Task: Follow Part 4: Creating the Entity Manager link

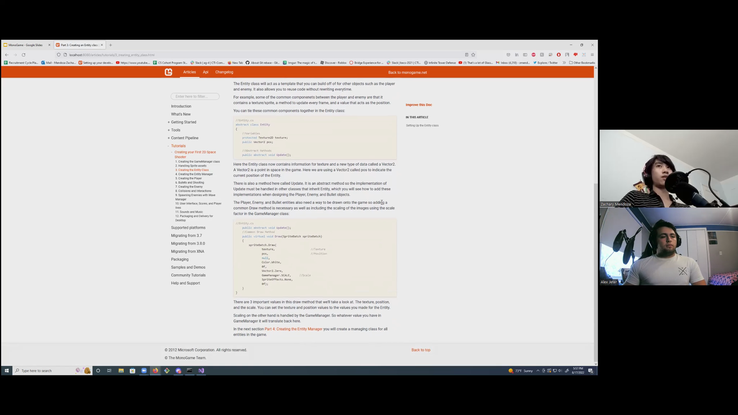Action: (293, 329)
